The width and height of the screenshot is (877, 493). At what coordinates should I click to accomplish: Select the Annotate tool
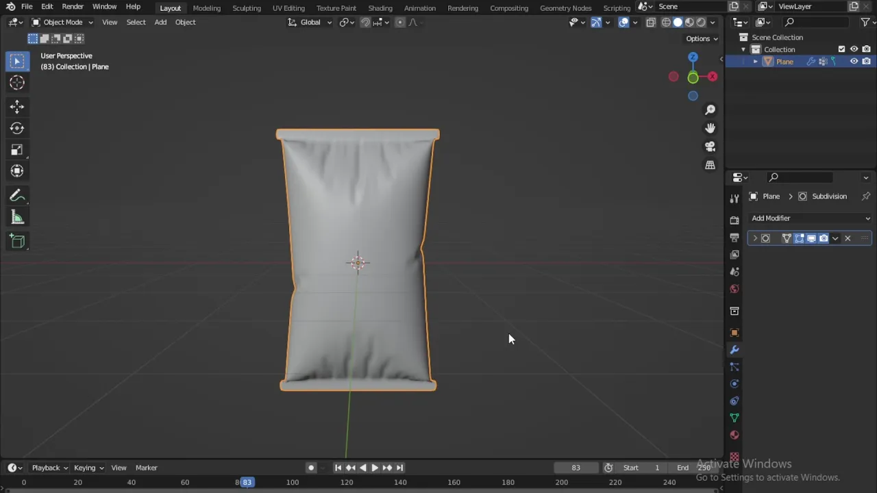17,197
